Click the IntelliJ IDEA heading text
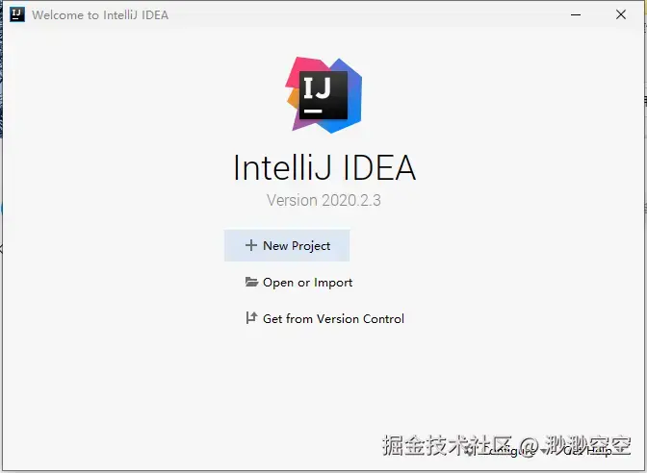This screenshot has height=473, width=647. pyautogui.click(x=324, y=167)
